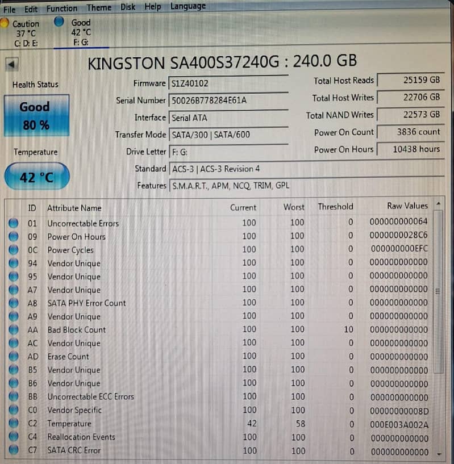This screenshot has width=454, height=464.
Task: Click status icon for C2 Temperature
Action: 13,423
